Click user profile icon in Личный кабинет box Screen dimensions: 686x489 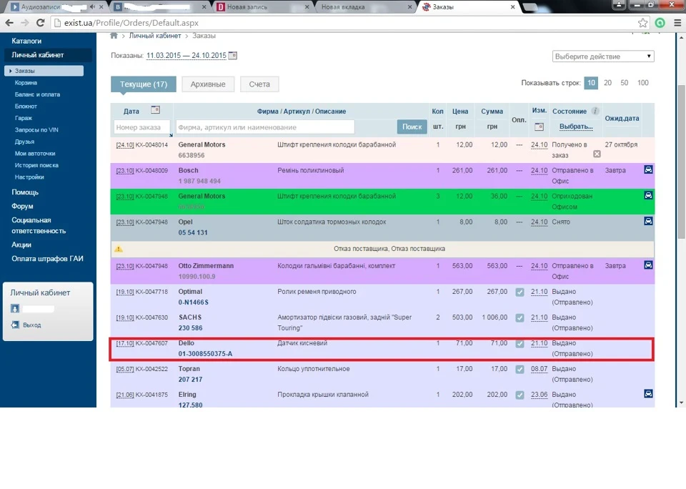(15, 309)
